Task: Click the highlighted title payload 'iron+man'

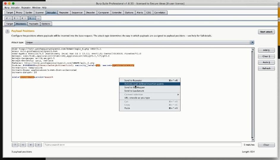Action: (x=27, y=77)
